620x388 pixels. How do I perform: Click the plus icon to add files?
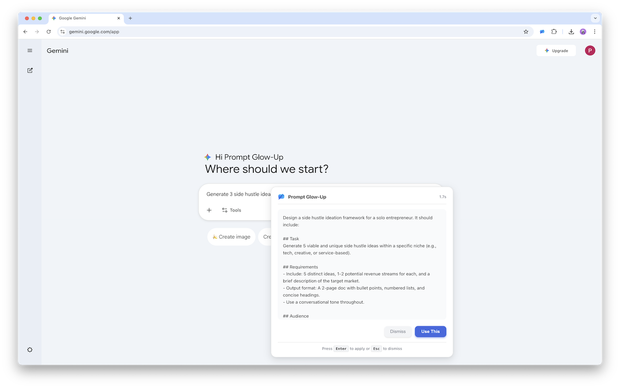(209, 210)
